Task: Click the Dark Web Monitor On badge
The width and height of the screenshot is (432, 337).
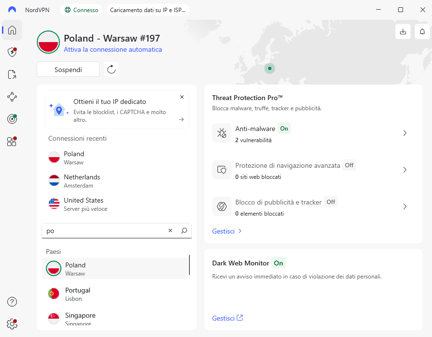Action: pos(278,263)
